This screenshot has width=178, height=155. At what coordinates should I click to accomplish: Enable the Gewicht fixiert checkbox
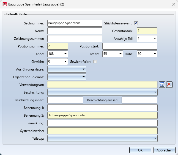click(95, 62)
